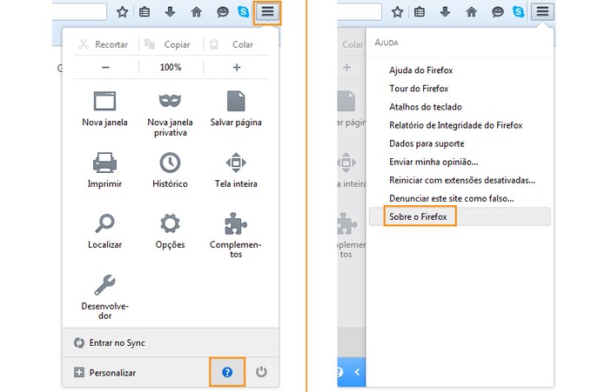Go to the home page via left toolbar
The height and width of the screenshot is (392, 605).
[x=197, y=12]
